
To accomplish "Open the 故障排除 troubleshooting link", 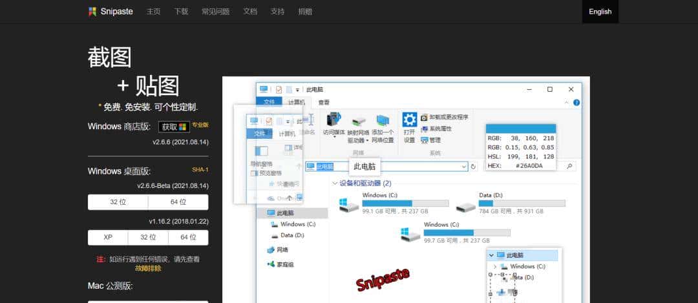I will tap(148, 269).
